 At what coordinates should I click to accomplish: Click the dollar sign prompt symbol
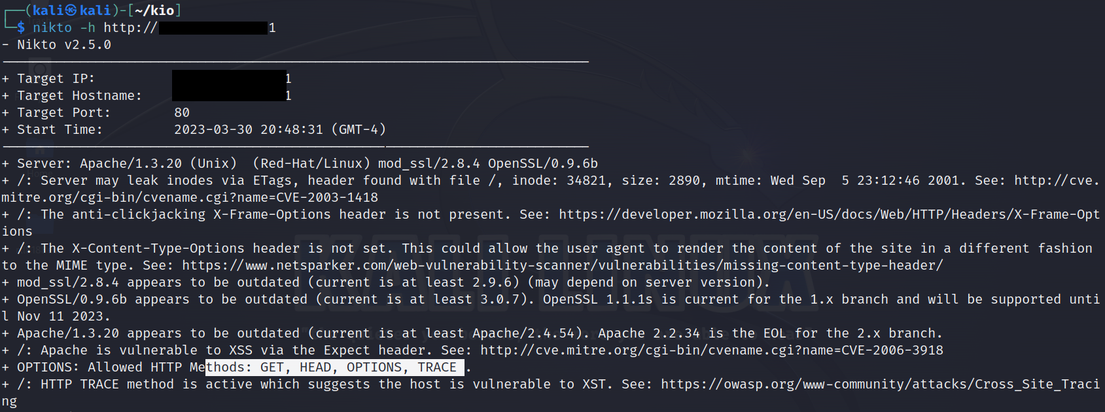[x=21, y=27]
